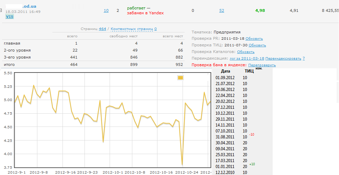Click the Дата column header
The image size is (339, 175).
coord(226,71)
